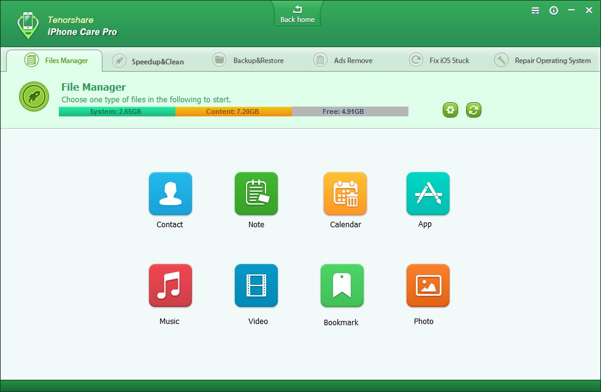The width and height of the screenshot is (601, 392).
Task: Open the Fix iOS Stuck tab
Action: (440, 61)
